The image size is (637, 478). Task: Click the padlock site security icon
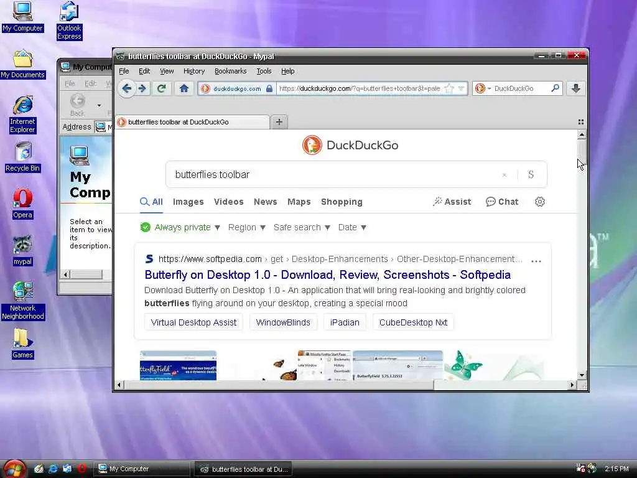(269, 88)
